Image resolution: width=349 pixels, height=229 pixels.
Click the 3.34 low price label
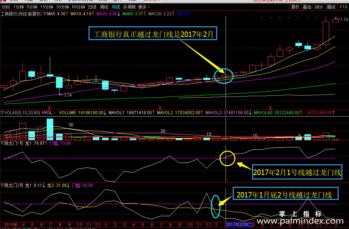tap(68, 95)
